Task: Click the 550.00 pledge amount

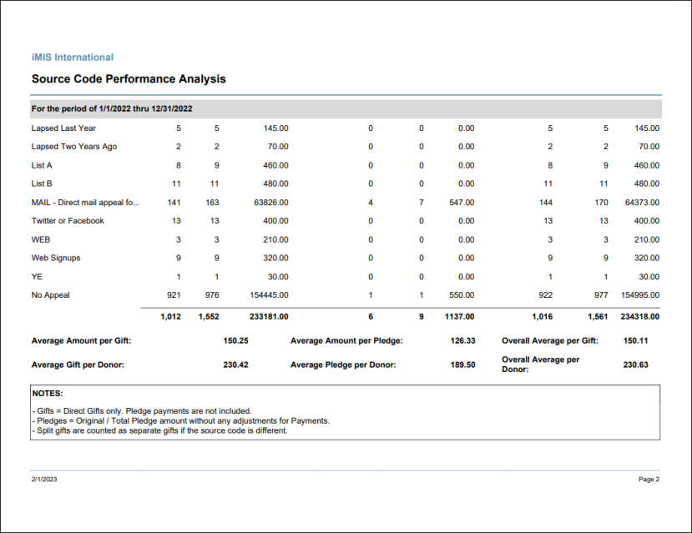Action: point(462,295)
